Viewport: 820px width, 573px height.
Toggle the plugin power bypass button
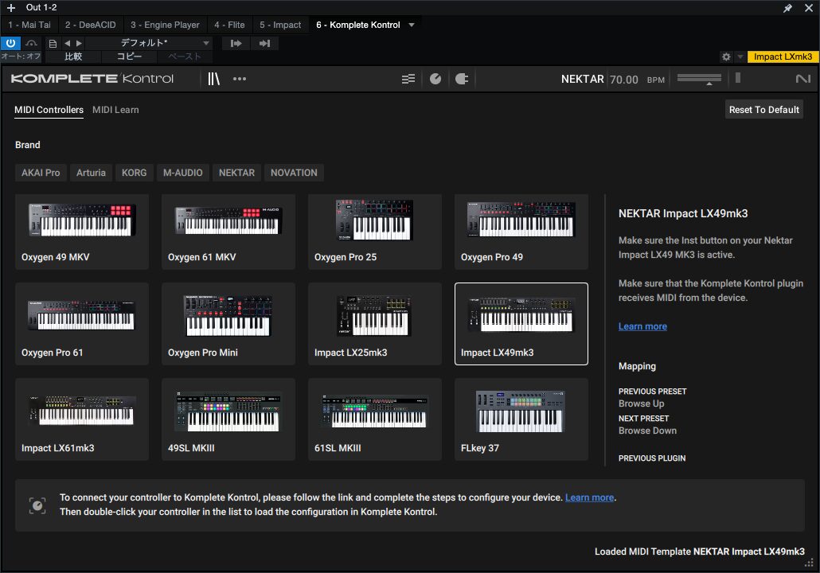click(x=10, y=43)
